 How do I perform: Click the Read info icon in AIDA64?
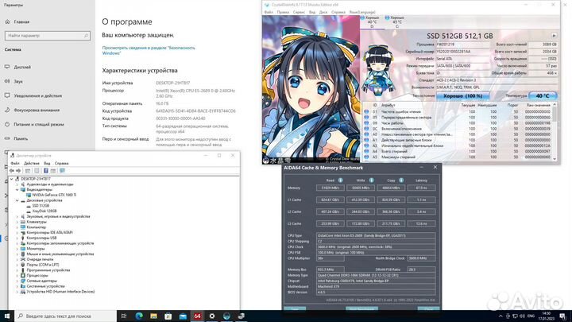pyautogui.click(x=340, y=180)
